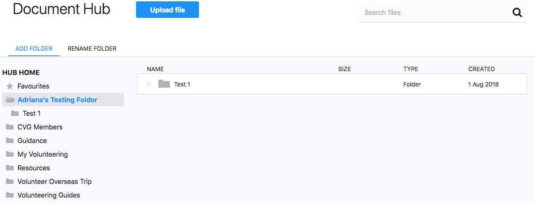
Task: Go to HUB HOME heading link
Action: click(21, 72)
